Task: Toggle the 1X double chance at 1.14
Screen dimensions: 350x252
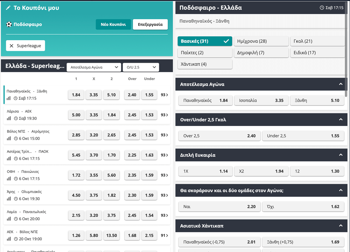Action: [205, 171]
